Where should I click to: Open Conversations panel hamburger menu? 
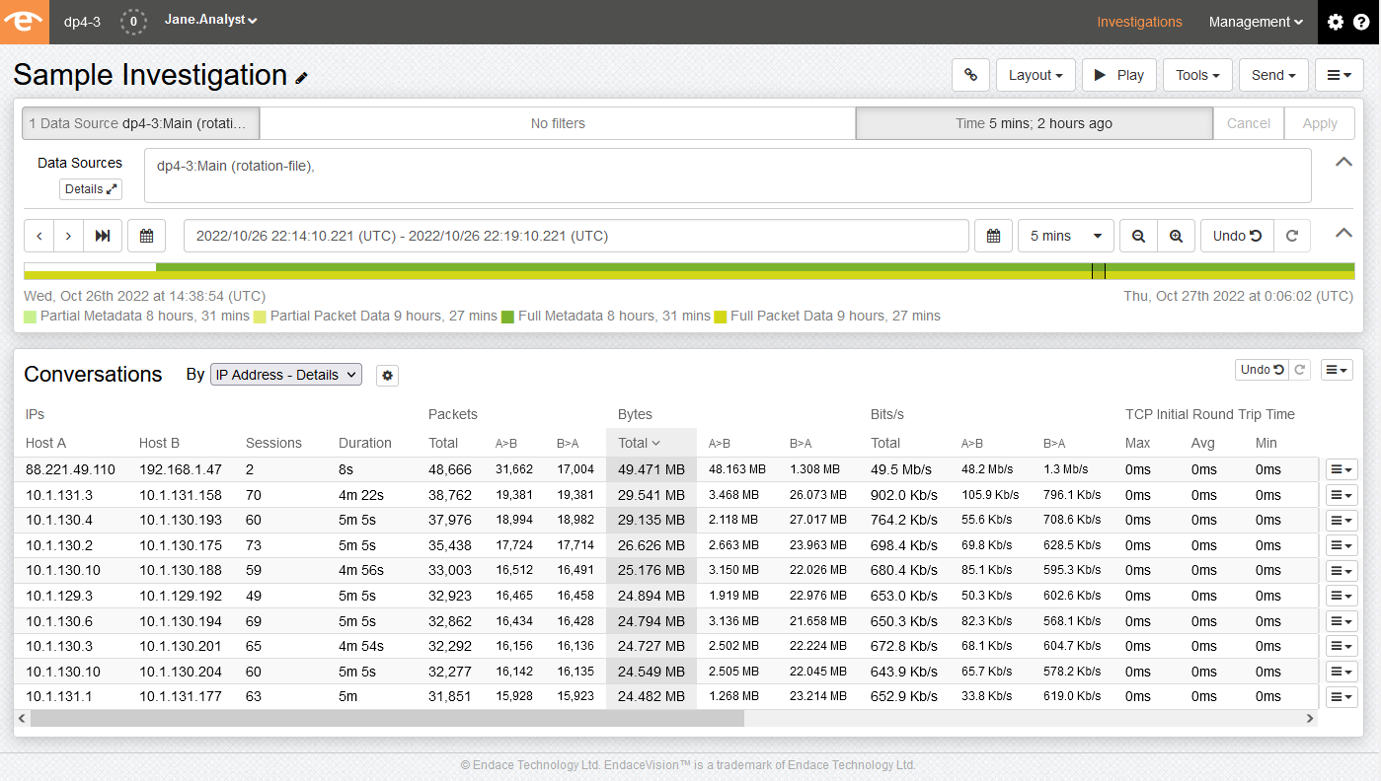[x=1337, y=370]
